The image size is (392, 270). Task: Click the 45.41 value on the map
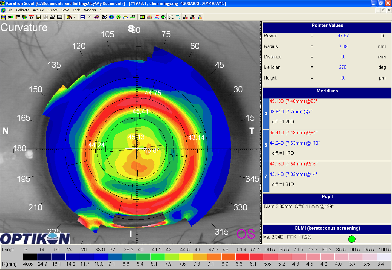[140, 112]
